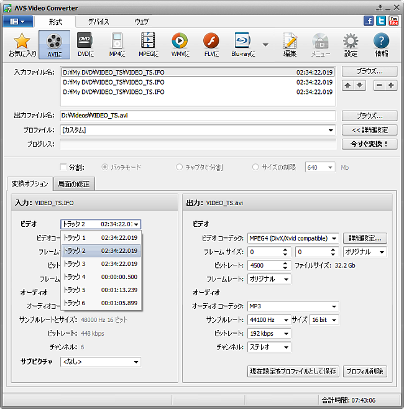Open video codec 詳細設定... button
The width and height of the screenshot is (404, 409).
[365, 238]
